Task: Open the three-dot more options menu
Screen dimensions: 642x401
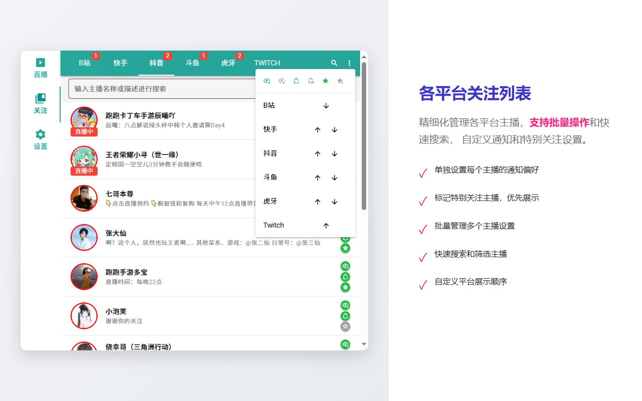Action: pyautogui.click(x=350, y=63)
